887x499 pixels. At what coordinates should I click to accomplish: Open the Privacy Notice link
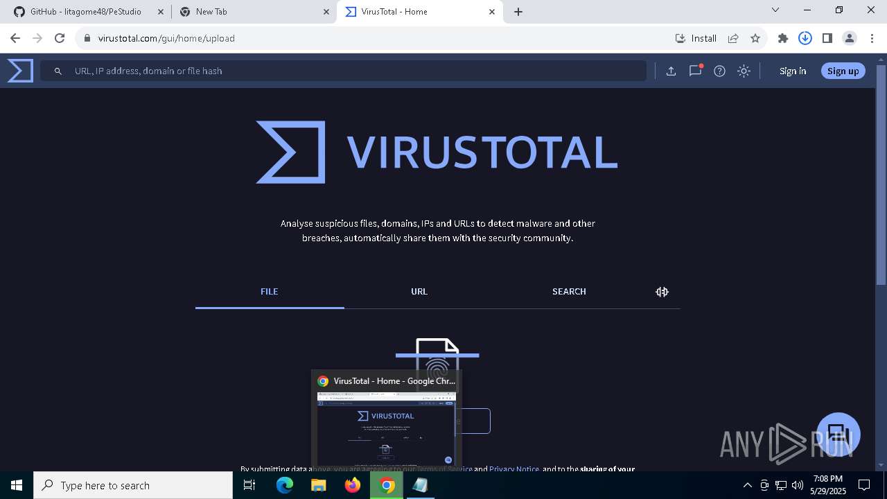pyautogui.click(x=513, y=469)
